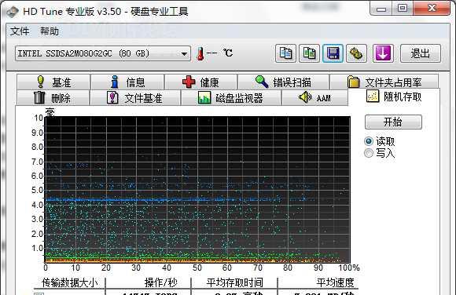
Task: Click the 退出 exit button
Action: click(421, 53)
